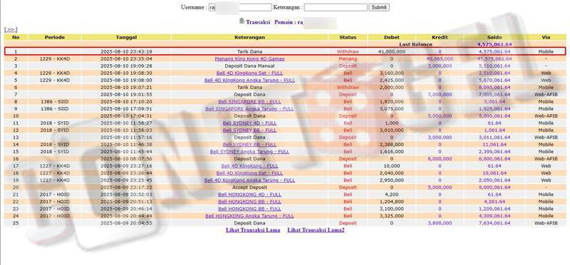Click the Last Balance amount 4,575,061.64
570x265 pixels.
coord(494,44)
